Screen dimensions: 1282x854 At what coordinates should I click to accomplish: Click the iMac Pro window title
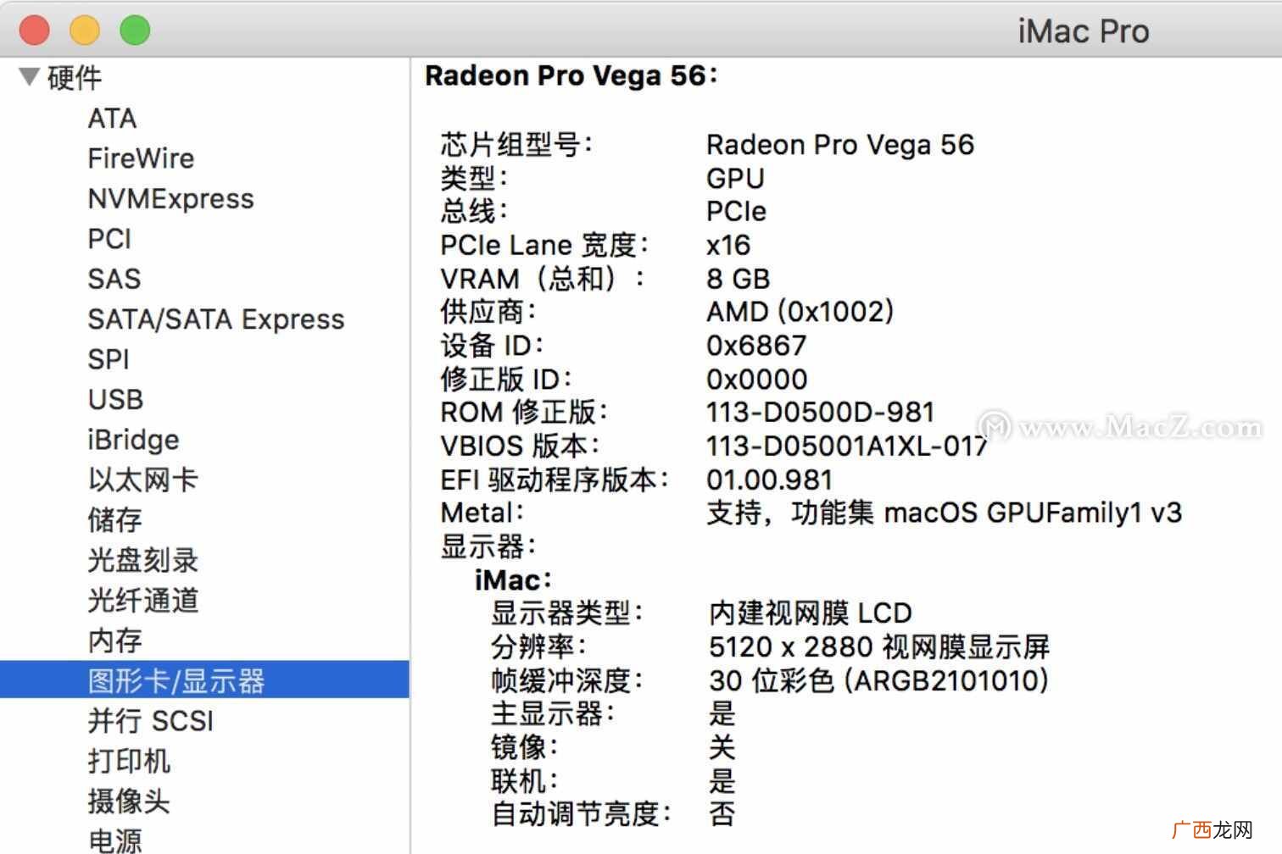1083,32
